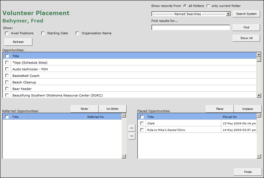Enable the Starting Date checkbox

[x=43, y=33]
